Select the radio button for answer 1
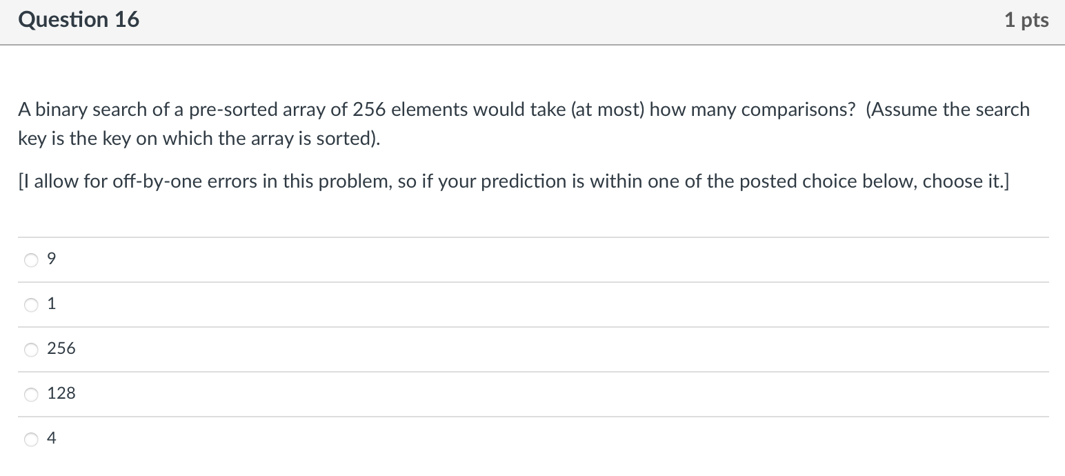Image resolution: width=1065 pixels, height=476 pixels. (30, 305)
